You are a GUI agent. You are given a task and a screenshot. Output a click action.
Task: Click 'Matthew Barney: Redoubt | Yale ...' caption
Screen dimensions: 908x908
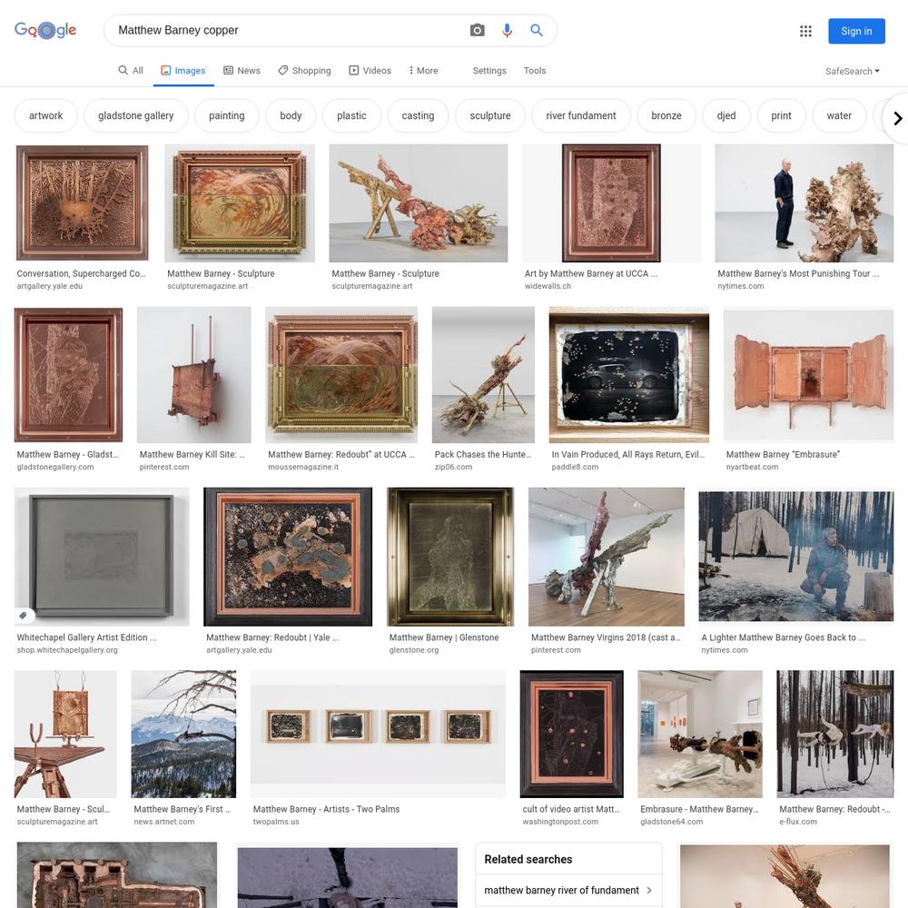[x=272, y=637]
